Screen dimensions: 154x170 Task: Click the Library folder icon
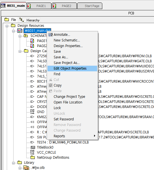(x=20, y=162)
